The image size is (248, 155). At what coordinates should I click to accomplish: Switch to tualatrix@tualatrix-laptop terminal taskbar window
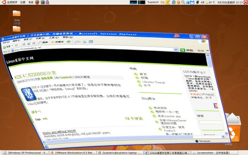120,153
